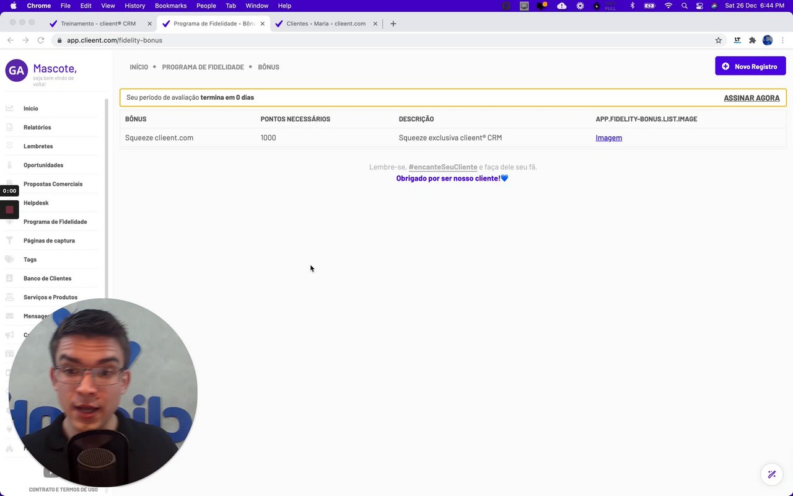Image resolution: width=793 pixels, height=496 pixels.
Task: Click the Lembretes pin icon
Action: pos(9,146)
